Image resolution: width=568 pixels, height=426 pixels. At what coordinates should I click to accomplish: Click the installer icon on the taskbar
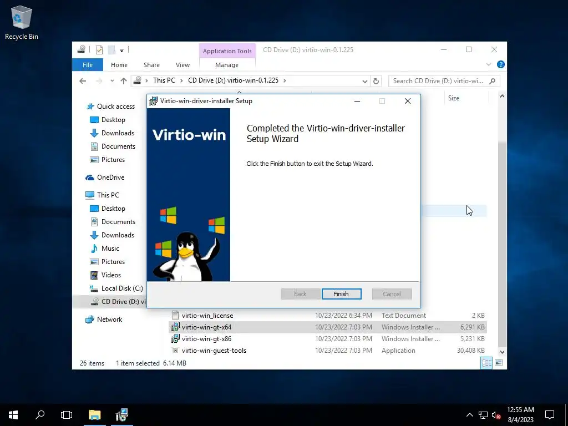tap(122, 415)
